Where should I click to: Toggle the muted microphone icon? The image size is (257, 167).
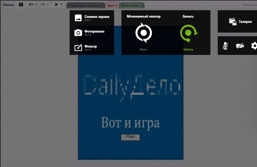[x=225, y=46]
